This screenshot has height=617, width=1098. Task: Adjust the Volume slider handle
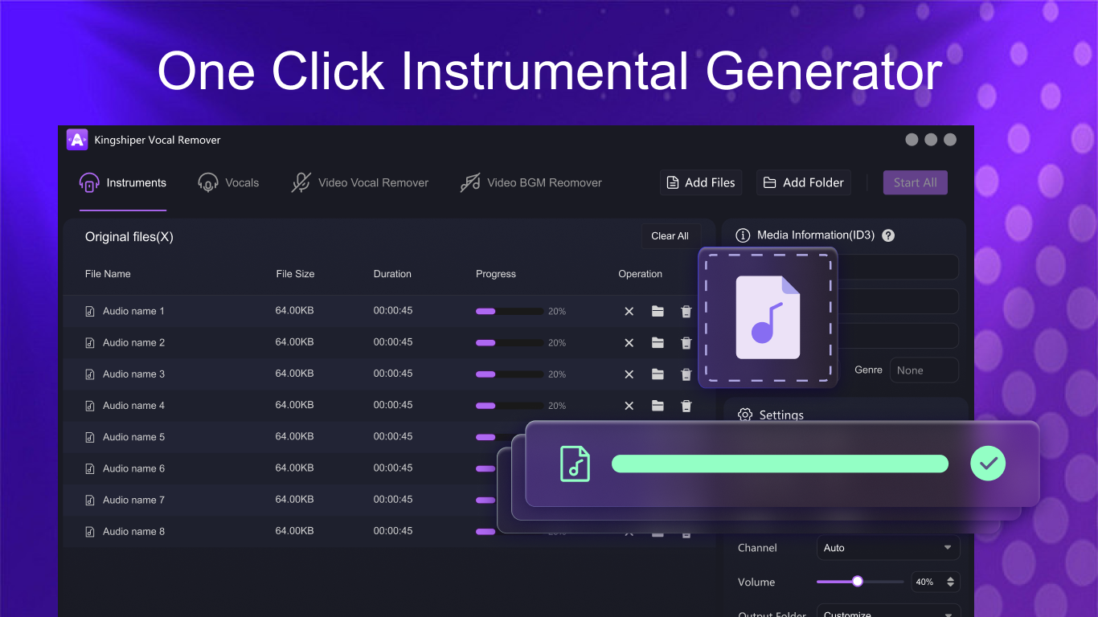point(858,582)
